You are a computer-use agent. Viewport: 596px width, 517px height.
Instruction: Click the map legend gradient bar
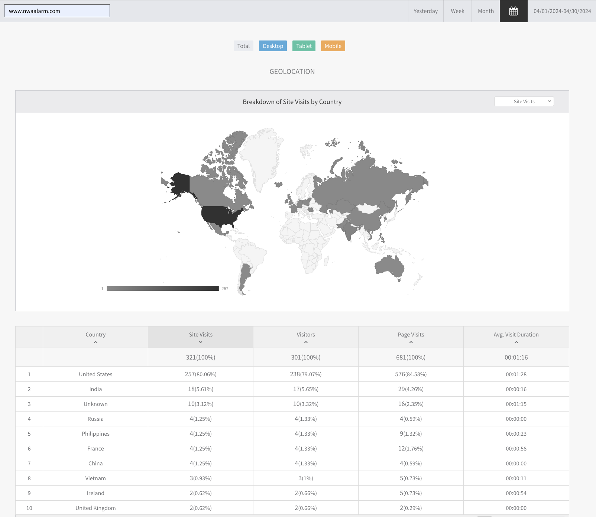pyautogui.click(x=163, y=289)
